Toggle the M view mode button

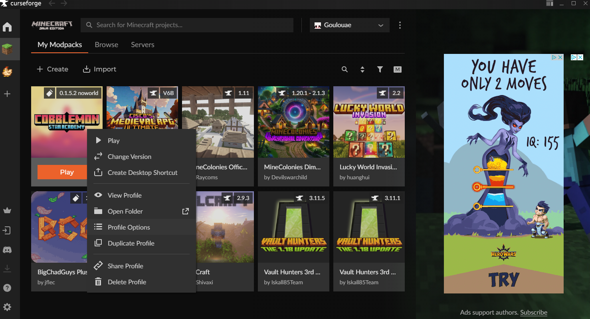397,69
